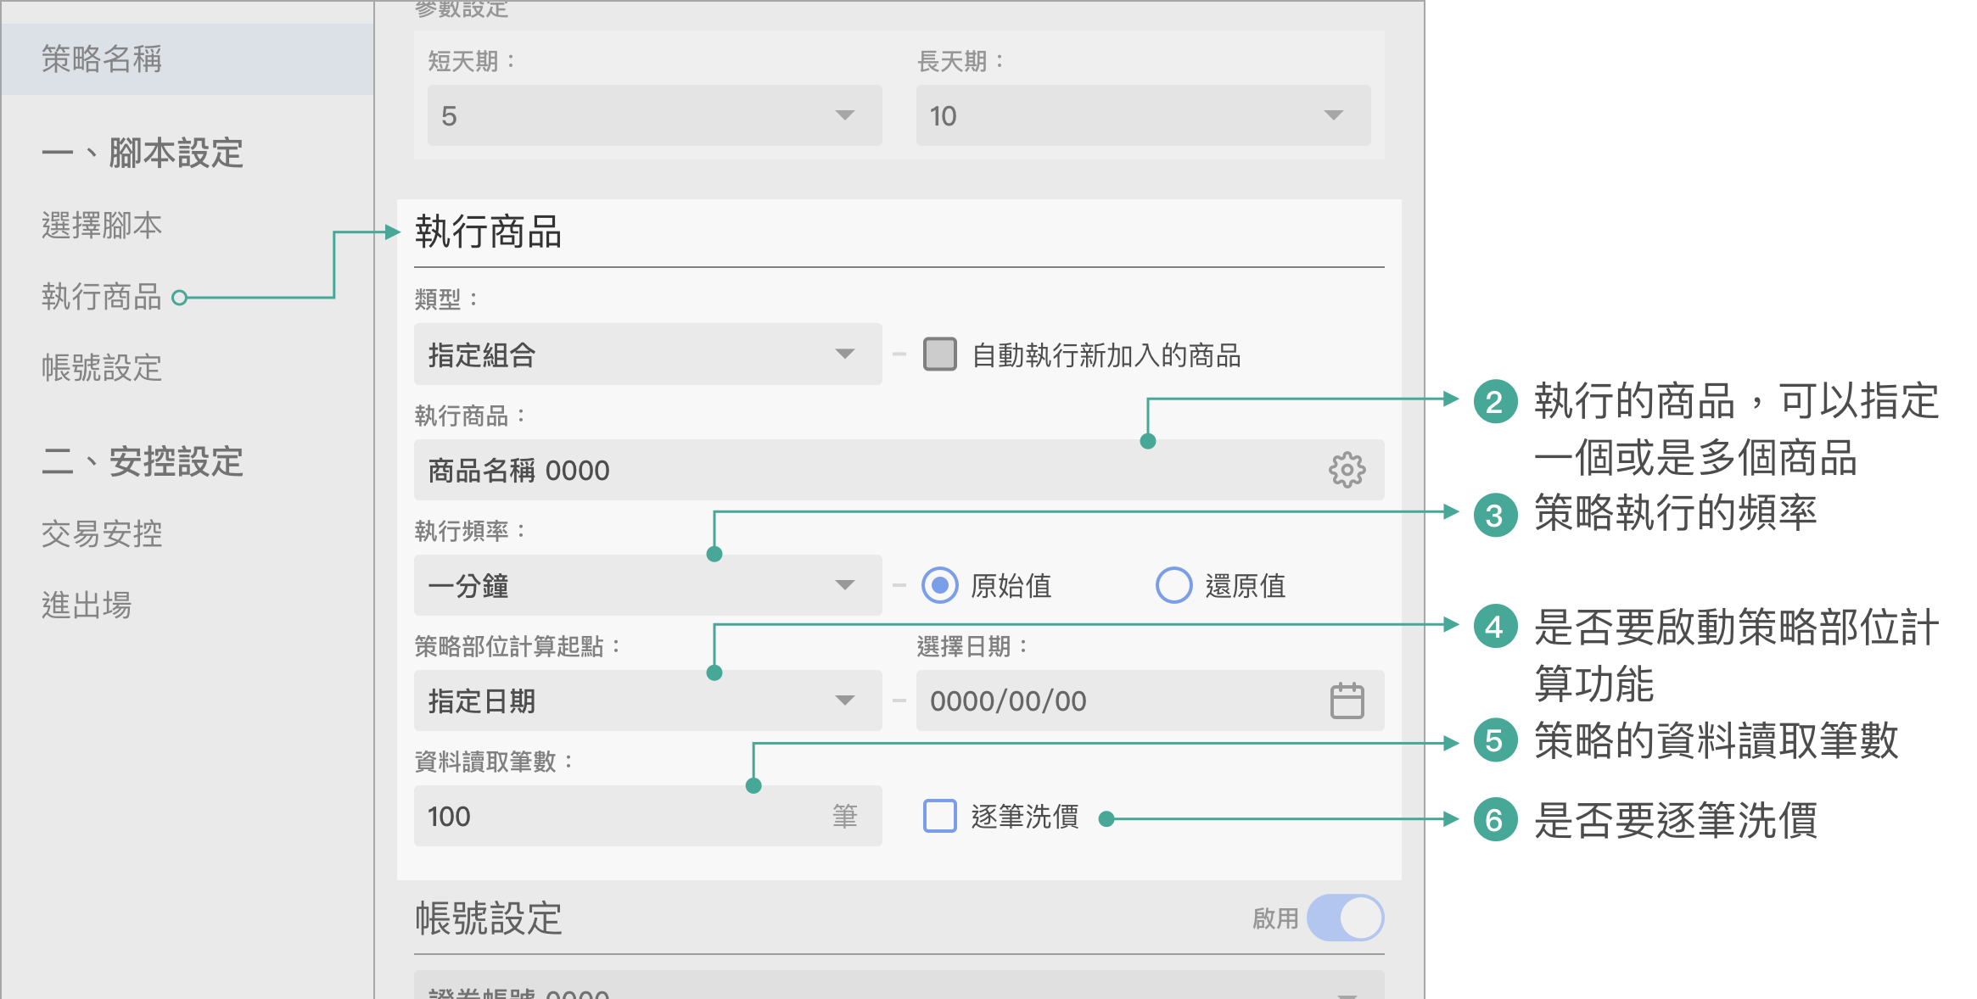Click the gear icon in 執行商品 field
The height and width of the screenshot is (999, 1977).
1347,470
